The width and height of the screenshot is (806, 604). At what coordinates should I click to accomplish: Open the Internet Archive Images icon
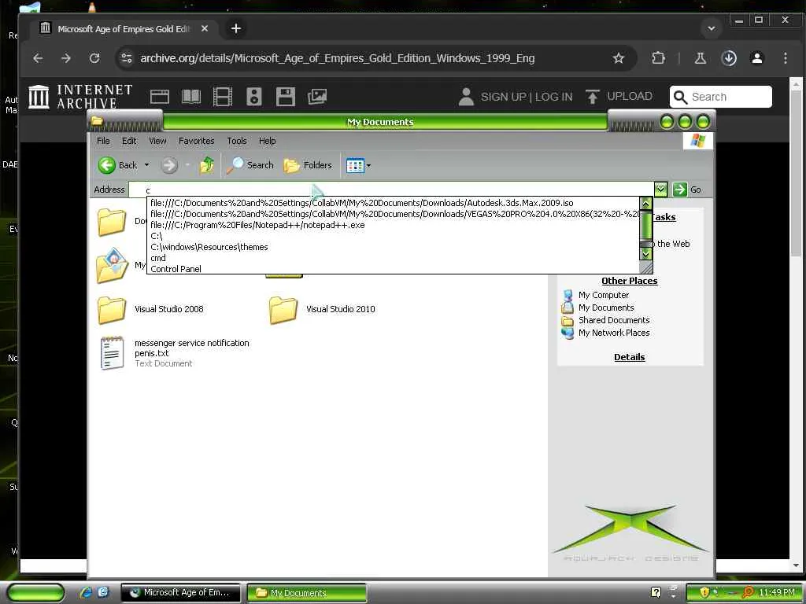[x=317, y=97]
